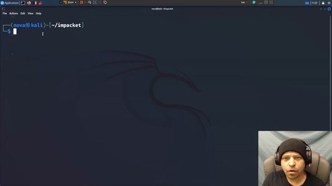The image size is (332, 186).
Task: Click the blue workspace indicator in the panel
Action: click(x=307, y=3)
